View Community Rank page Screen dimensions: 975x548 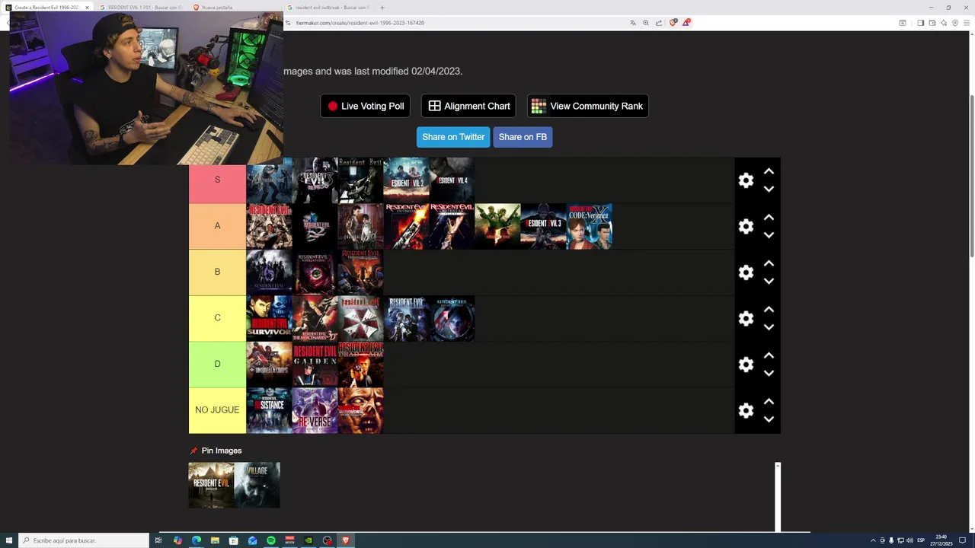[x=587, y=106]
